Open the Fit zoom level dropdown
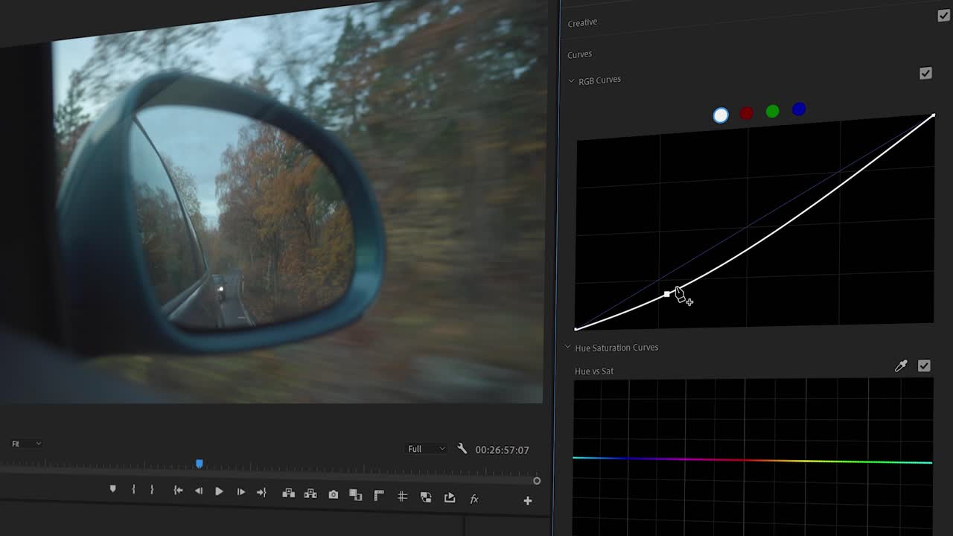Viewport: 953px width, 536px height. (26, 443)
